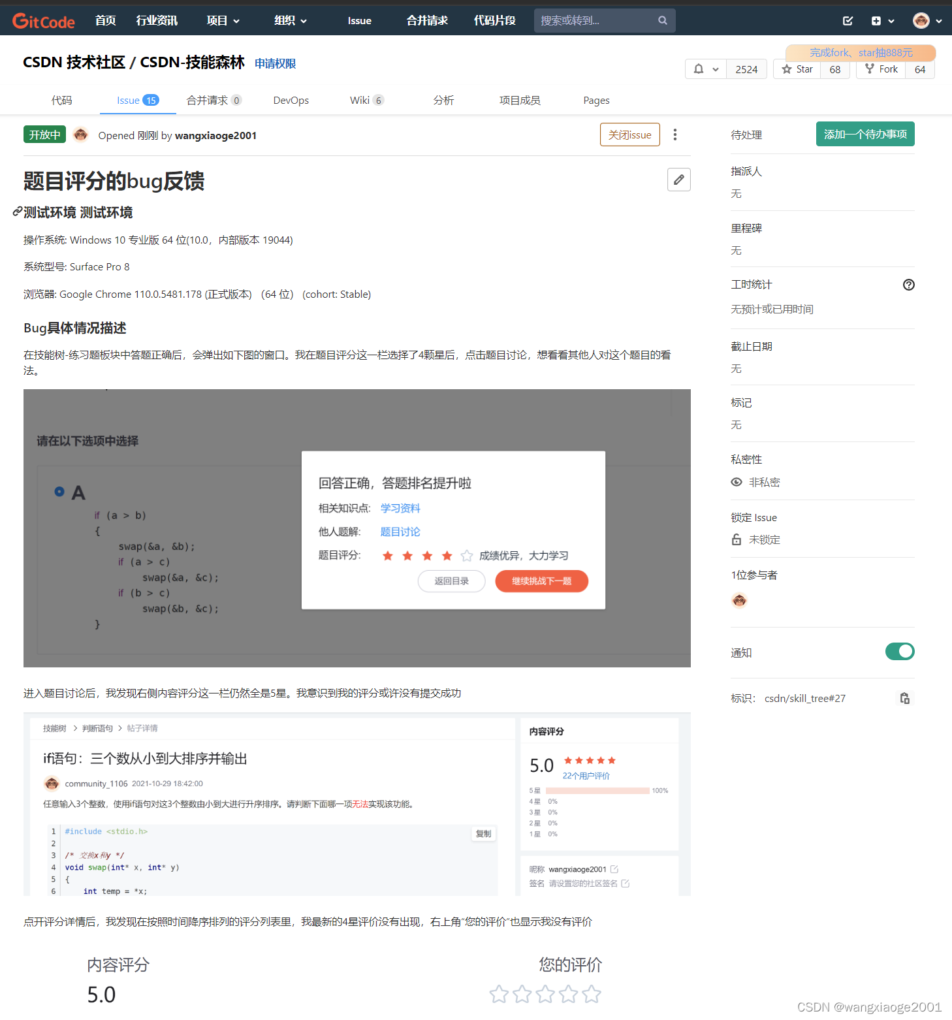Switch to the 分析 tab
This screenshot has width=952, height=1020.
click(x=443, y=100)
